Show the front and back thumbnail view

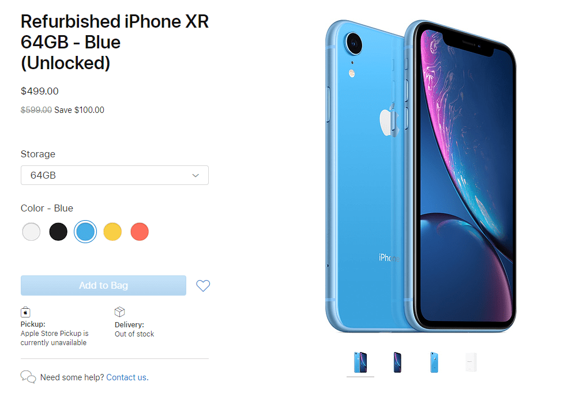click(x=360, y=362)
